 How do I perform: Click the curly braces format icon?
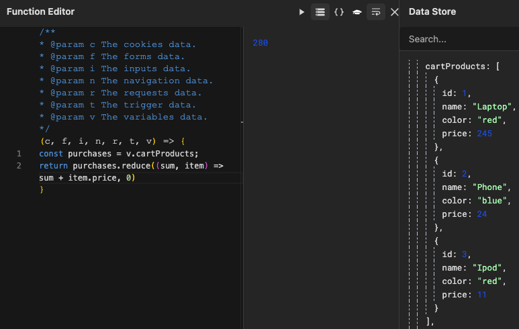(339, 12)
